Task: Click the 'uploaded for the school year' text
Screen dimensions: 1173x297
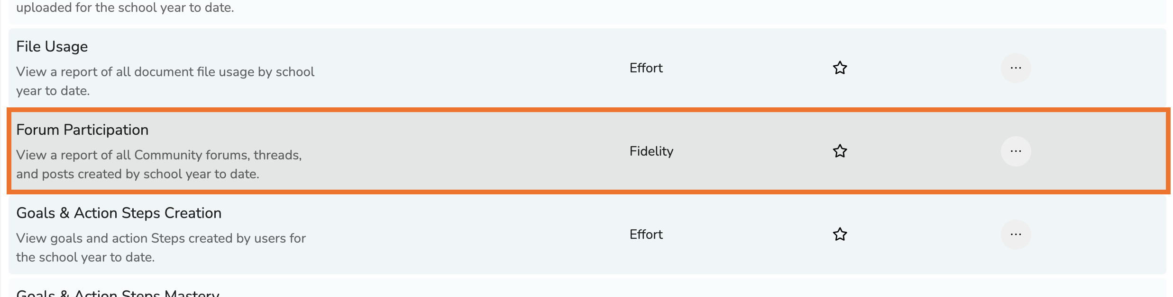Action: 125,8
